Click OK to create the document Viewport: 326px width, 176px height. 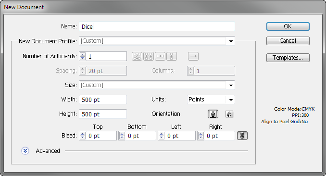click(x=288, y=26)
